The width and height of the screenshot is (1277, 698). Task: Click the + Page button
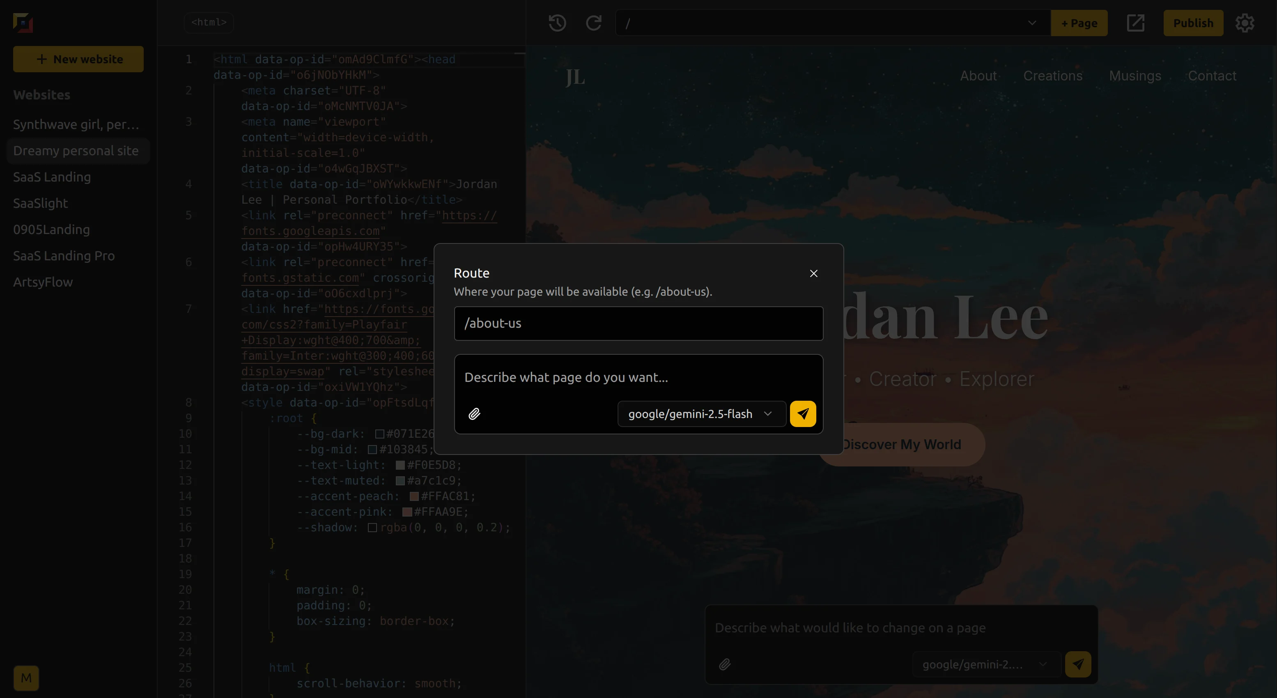1079,23
